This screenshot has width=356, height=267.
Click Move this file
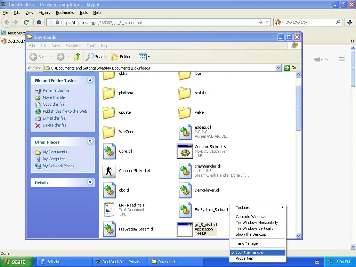coord(54,97)
